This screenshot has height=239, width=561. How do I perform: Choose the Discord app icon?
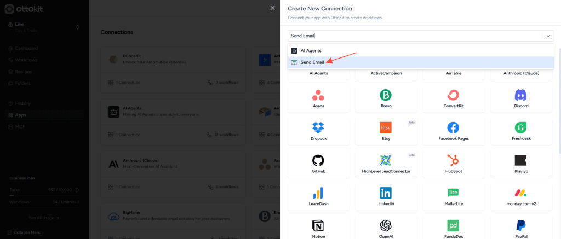click(520, 95)
